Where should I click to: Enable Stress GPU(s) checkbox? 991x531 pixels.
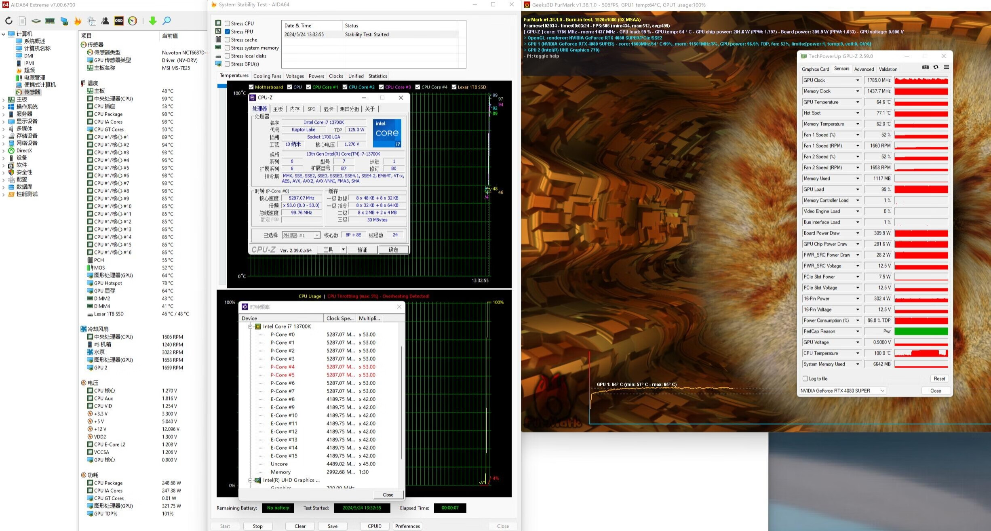228,64
